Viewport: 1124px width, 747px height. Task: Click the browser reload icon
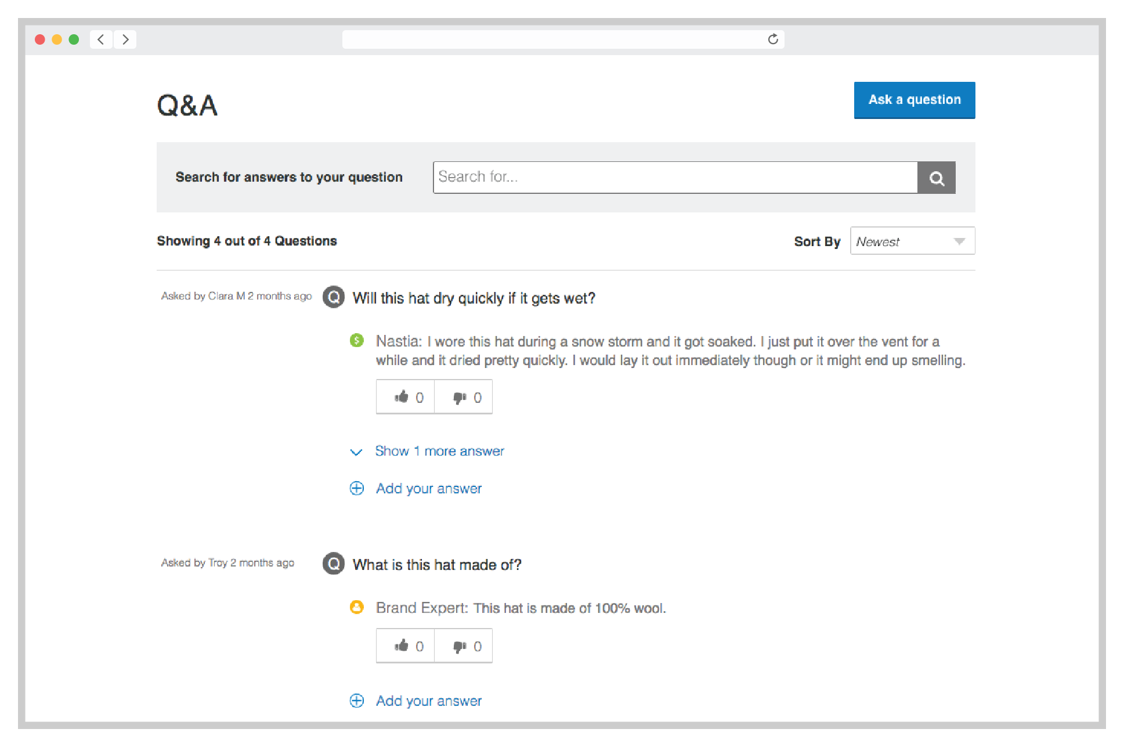click(772, 39)
